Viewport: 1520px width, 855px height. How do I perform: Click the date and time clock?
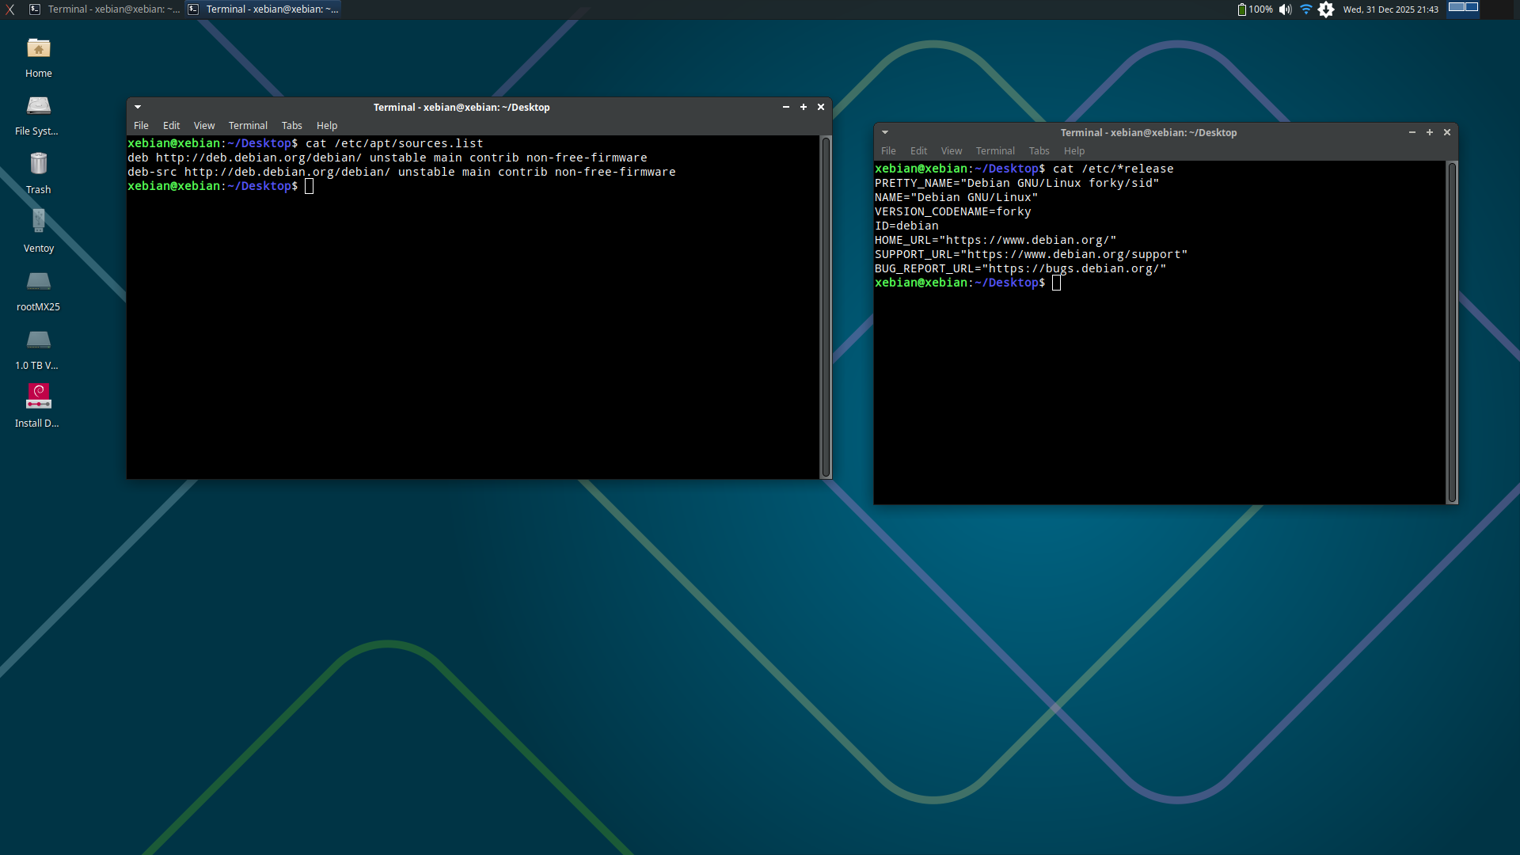click(1390, 9)
